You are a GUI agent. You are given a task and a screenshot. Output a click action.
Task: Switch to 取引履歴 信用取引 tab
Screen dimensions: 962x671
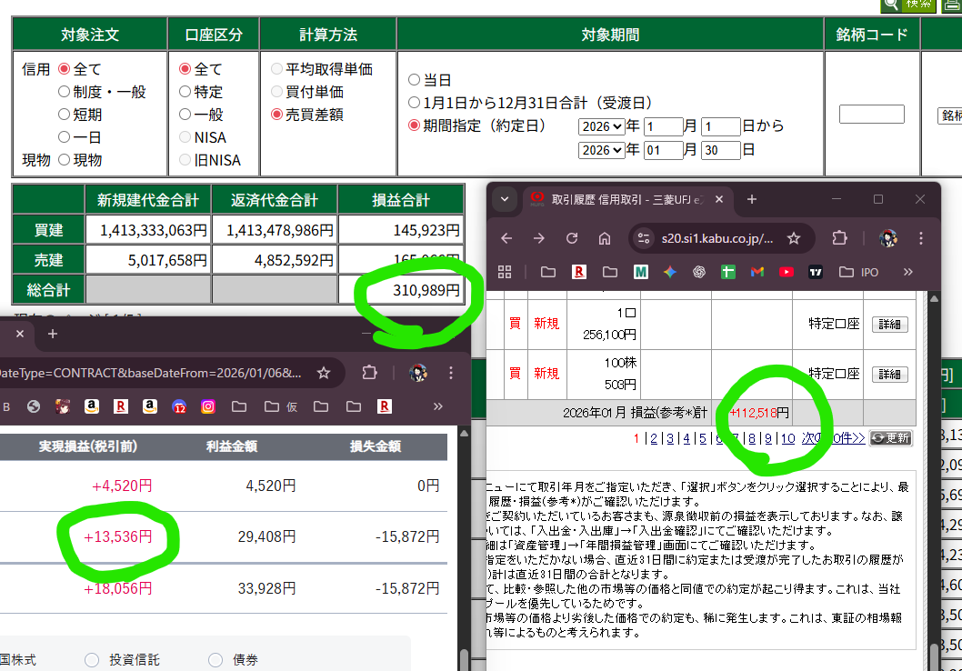[627, 199]
